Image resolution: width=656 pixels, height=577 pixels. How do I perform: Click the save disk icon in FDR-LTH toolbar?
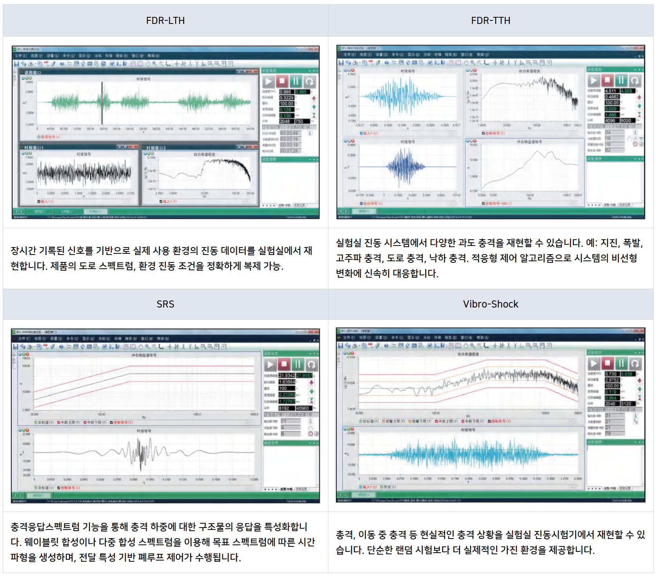coord(16,64)
